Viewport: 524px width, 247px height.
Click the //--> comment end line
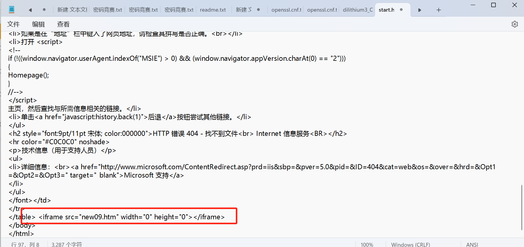(x=15, y=92)
